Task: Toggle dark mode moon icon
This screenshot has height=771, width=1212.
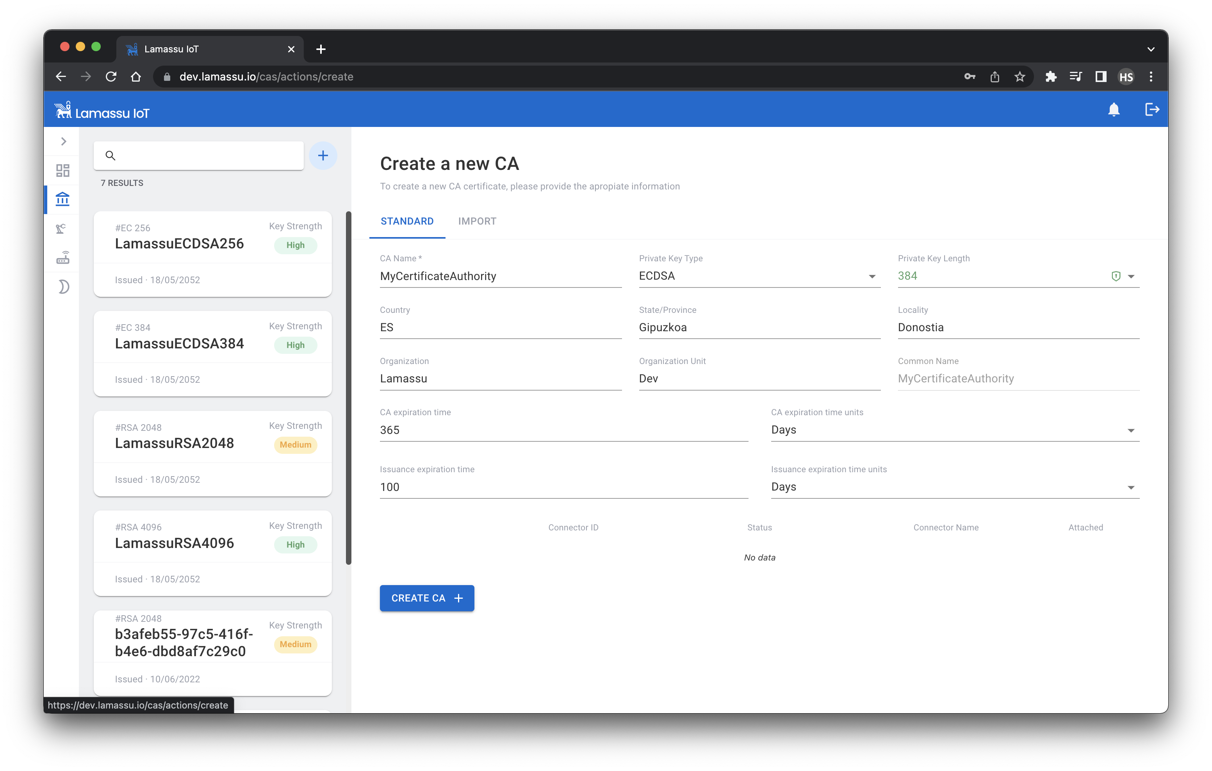Action: [x=63, y=287]
